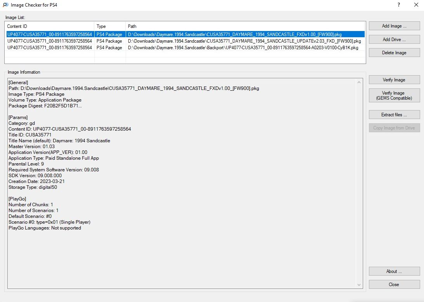Click the Package Digest line
The width and height of the screenshot is (424, 302).
point(45,106)
